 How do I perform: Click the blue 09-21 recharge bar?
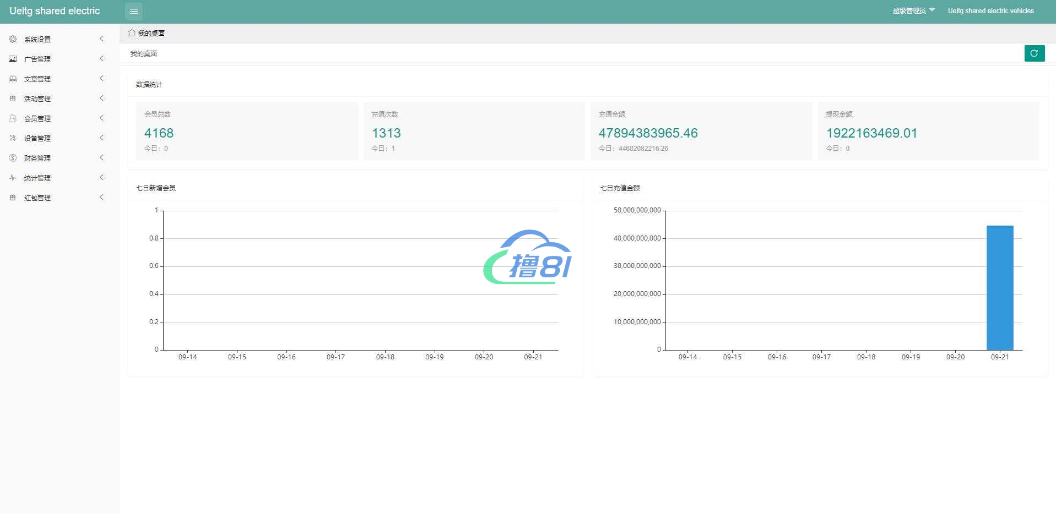(x=999, y=287)
